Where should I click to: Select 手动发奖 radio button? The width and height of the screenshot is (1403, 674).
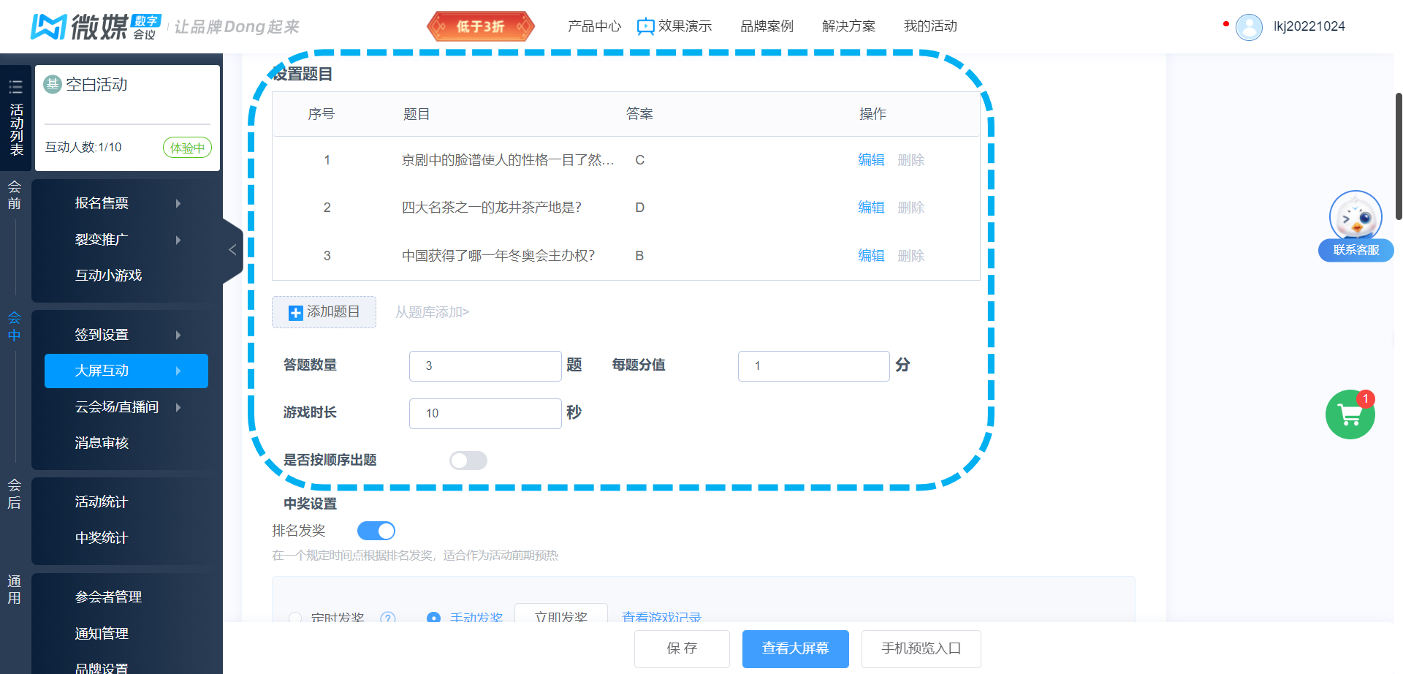[x=433, y=618]
